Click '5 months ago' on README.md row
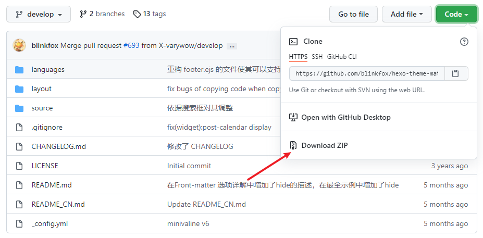The image size is (483, 238). 445,185
